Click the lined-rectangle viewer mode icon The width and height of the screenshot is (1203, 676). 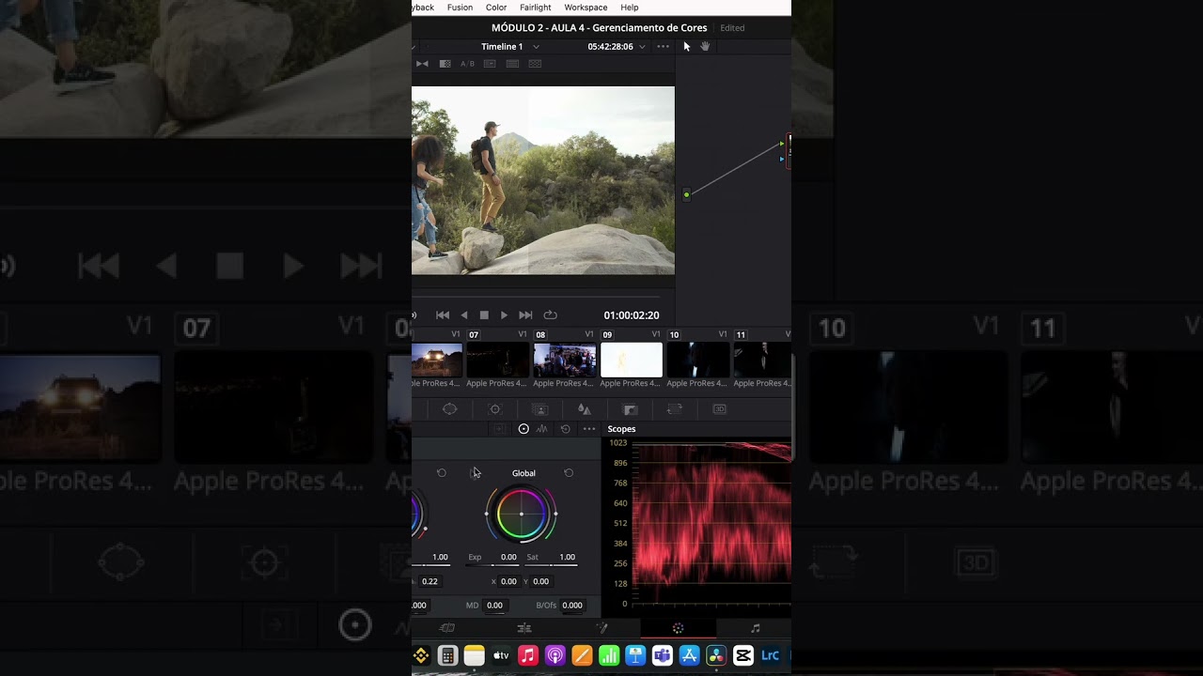512,64
